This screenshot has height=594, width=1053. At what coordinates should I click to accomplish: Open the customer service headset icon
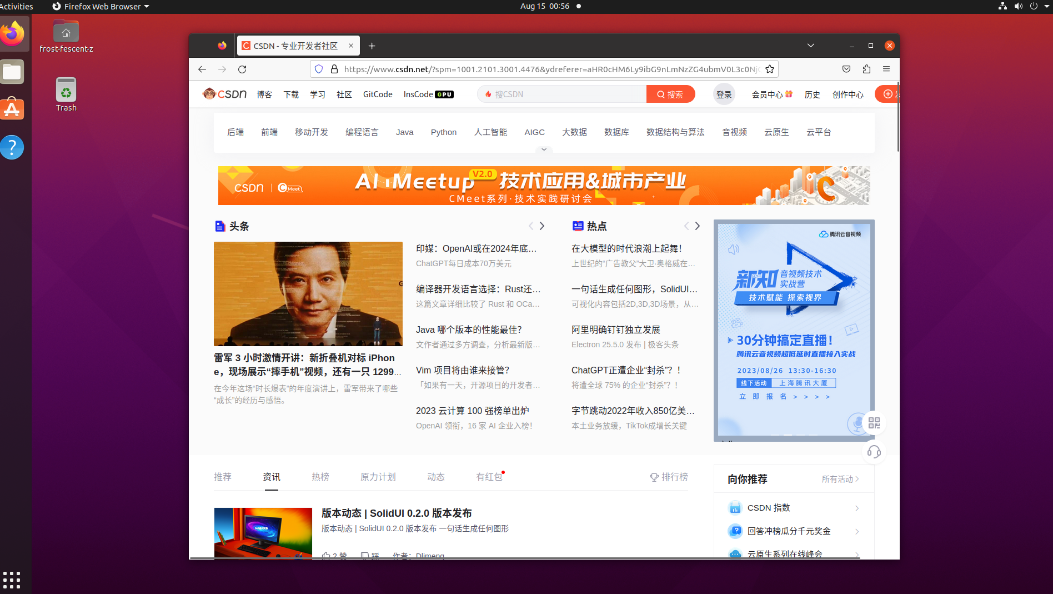874,452
